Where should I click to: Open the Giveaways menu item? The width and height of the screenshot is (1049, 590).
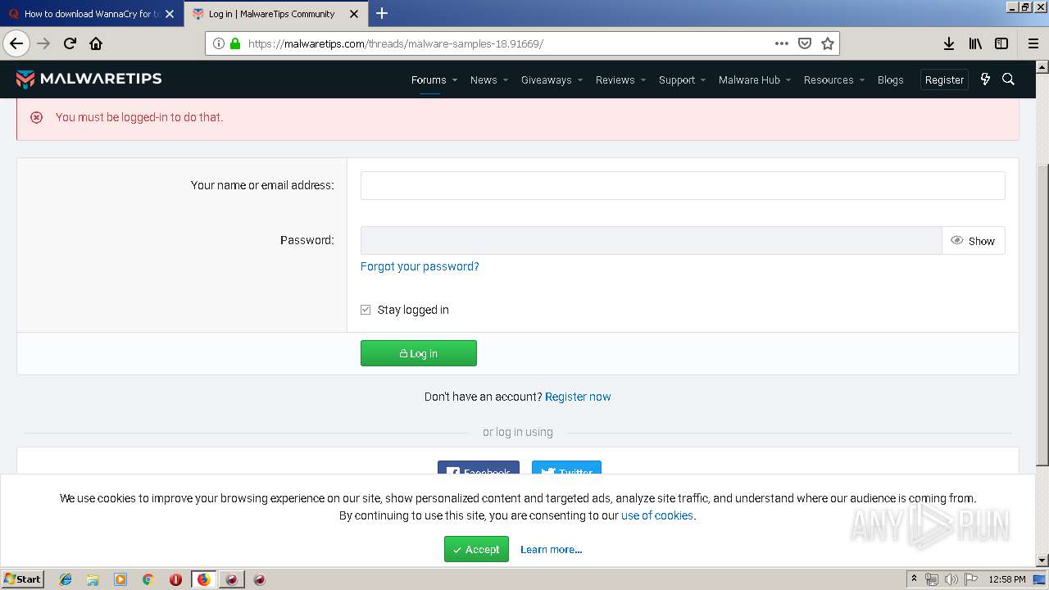point(546,79)
